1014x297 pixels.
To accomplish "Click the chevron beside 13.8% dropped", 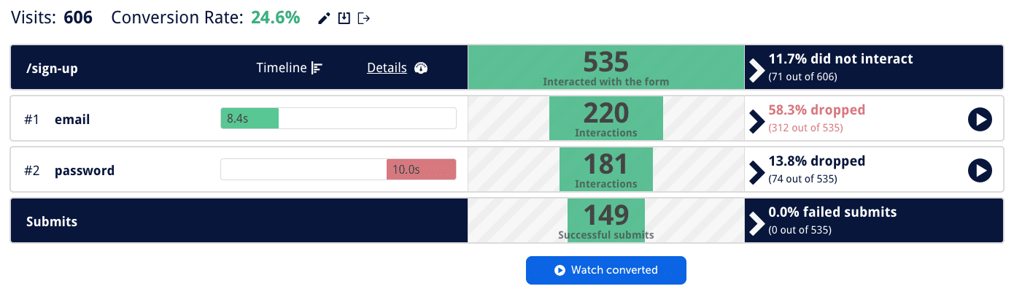I will click(756, 171).
